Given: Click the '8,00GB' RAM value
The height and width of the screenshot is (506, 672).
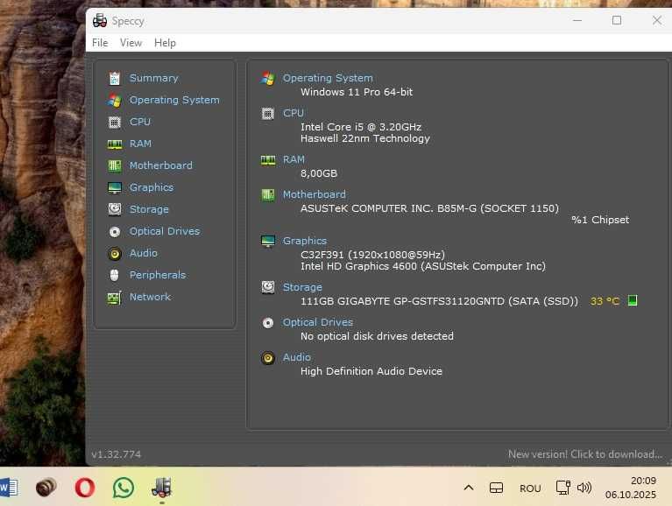Looking at the screenshot, I should pos(319,173).
